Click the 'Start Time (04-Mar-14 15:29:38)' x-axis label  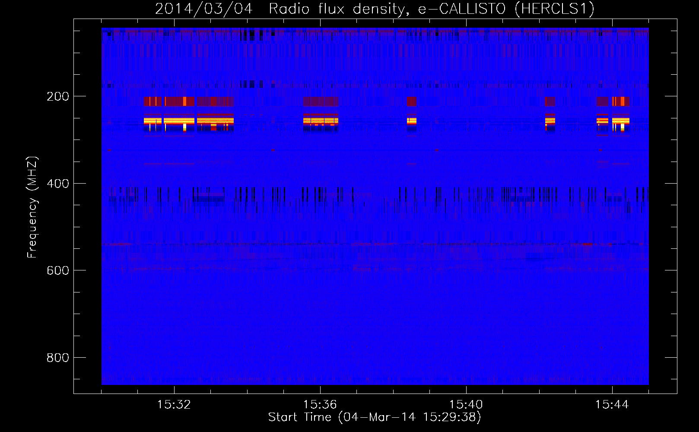click(375, 417)
